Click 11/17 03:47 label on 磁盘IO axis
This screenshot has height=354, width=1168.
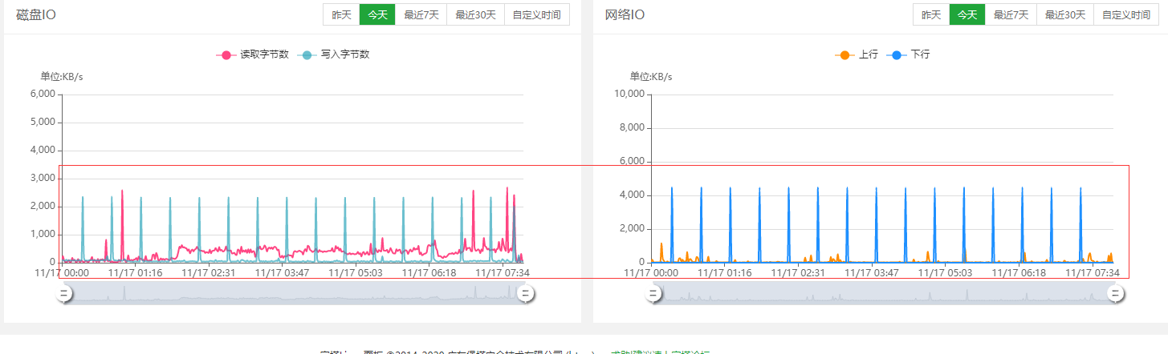pyautogui.click(x=282, y=272)
